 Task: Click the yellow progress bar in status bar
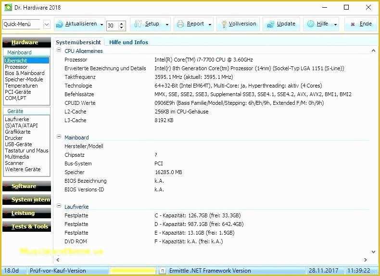click(132, 271)
